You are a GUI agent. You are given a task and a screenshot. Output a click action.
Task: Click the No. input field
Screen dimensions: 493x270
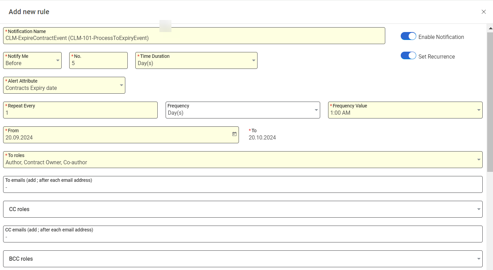pos(98,63)
